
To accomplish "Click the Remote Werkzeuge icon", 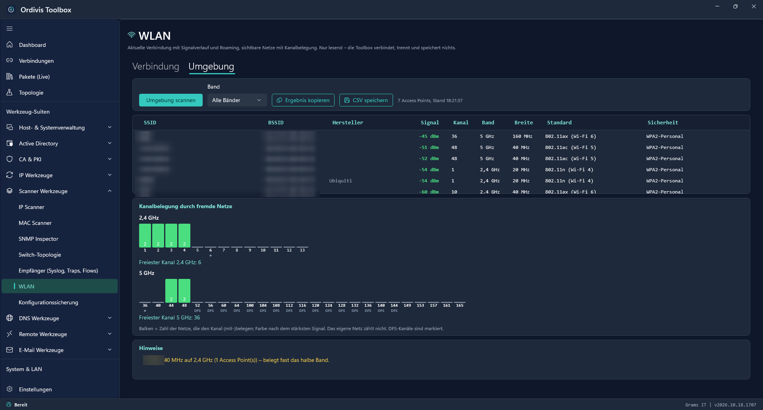I will pyautogui.click(x=10, y=334).
